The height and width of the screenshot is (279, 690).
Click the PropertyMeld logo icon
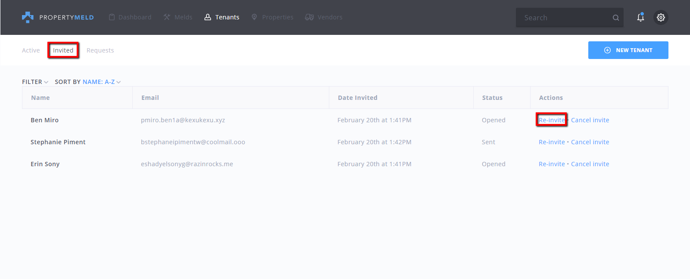click(28, 17)
